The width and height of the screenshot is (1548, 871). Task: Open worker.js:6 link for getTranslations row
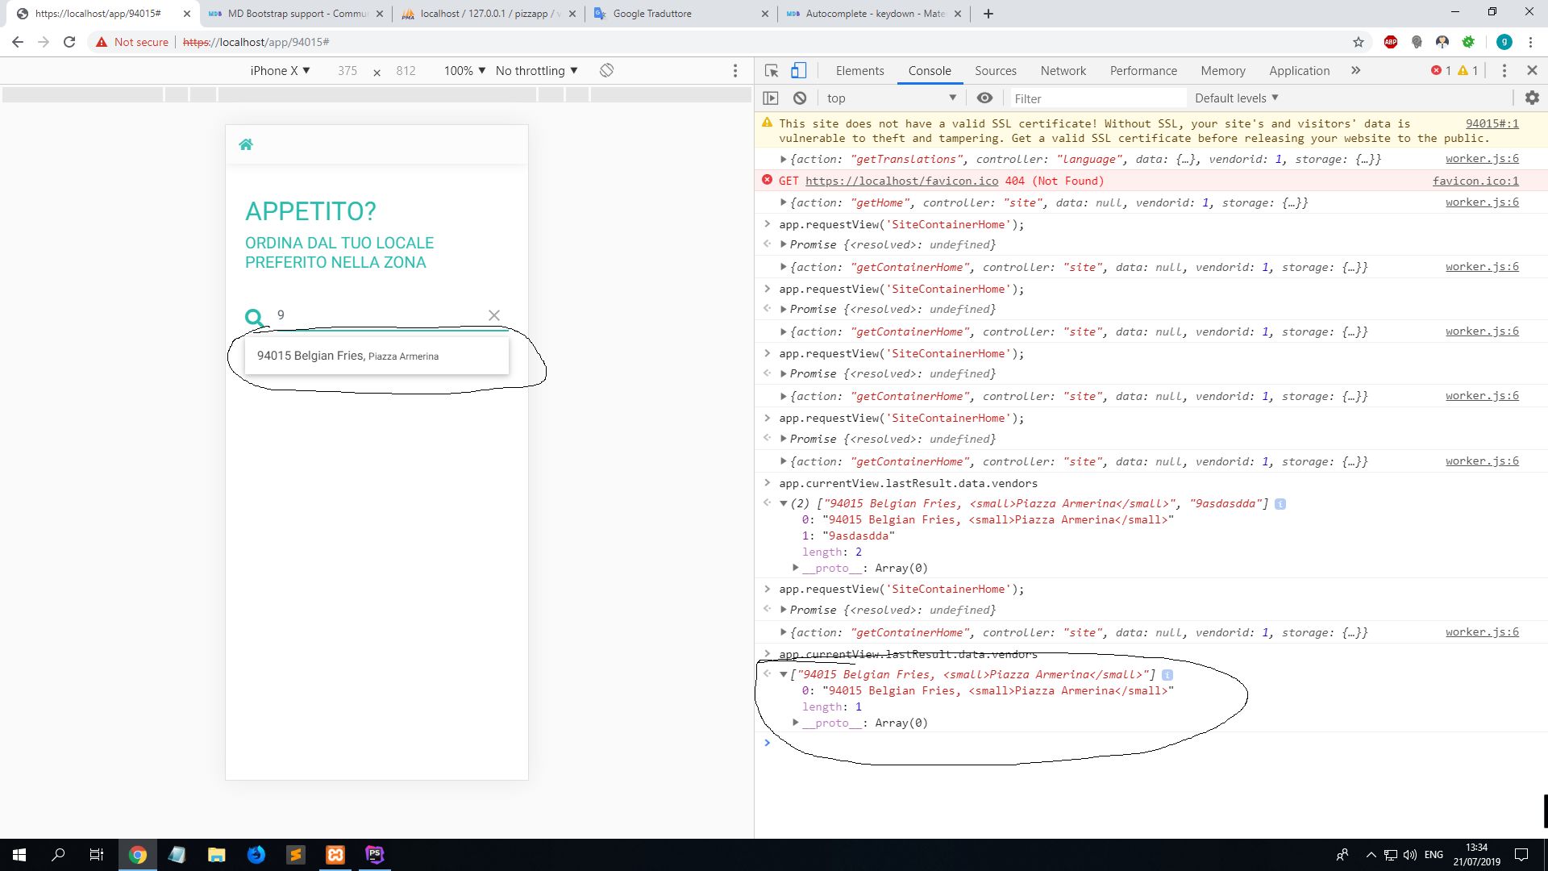pos(1482,159)
